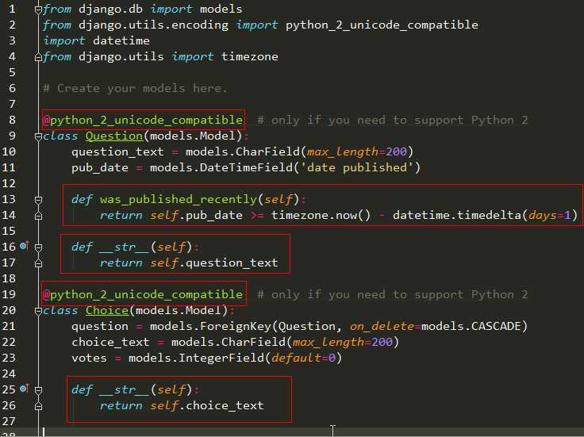Click the fold end marker on line 17
Image resolution: width=584 pixels, height=437 pixels.
pos(38,263)
